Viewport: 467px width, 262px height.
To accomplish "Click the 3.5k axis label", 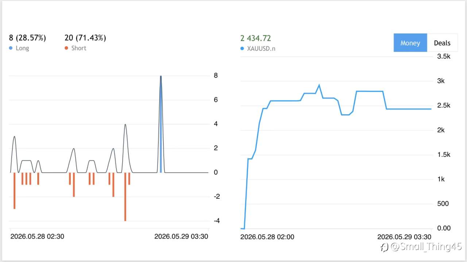I will coord(444,56).
